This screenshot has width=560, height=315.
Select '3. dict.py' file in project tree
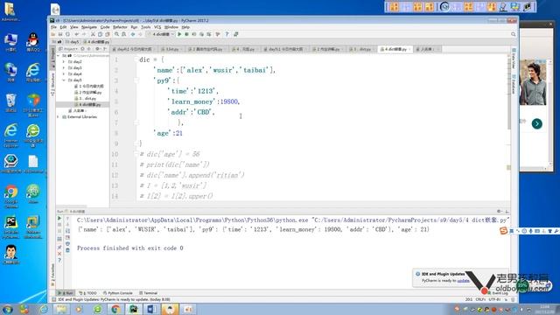(87, 99)
